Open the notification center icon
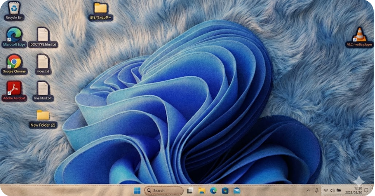This screenshot has width=375, height=196. coord(366,190)
